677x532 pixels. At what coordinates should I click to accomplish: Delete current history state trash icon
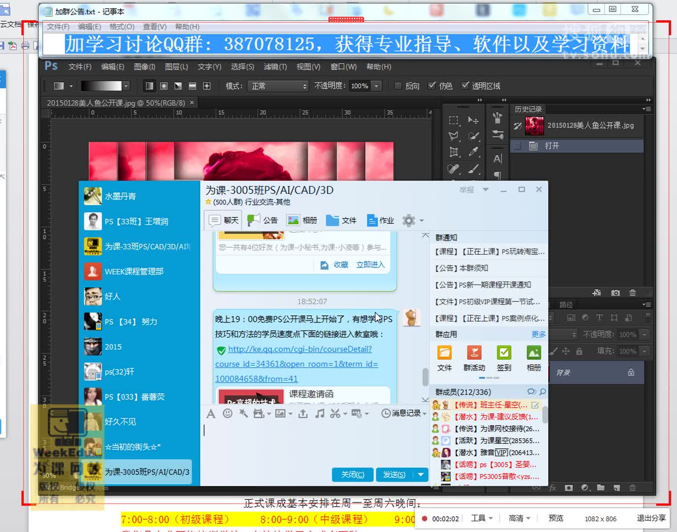click(633, 293)
